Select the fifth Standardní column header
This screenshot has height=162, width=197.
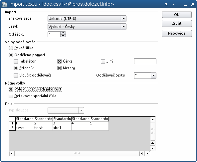pos(99,119)
